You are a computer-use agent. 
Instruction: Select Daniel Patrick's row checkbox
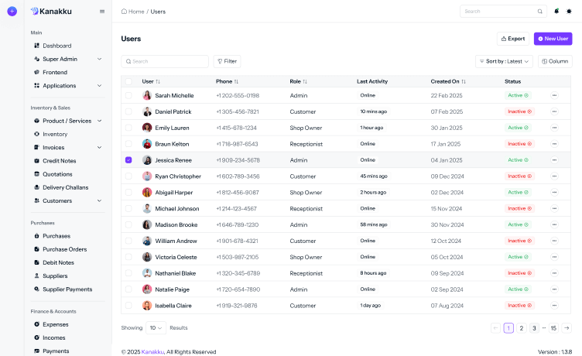click(x=128, y=111)
